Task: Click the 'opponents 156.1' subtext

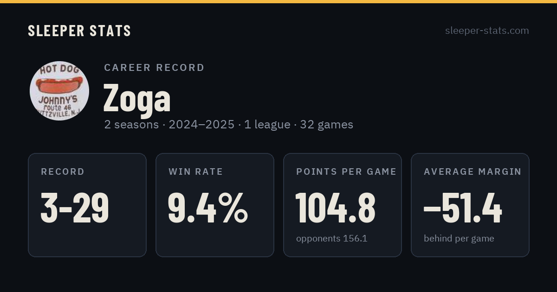Action: click(332, 239)
